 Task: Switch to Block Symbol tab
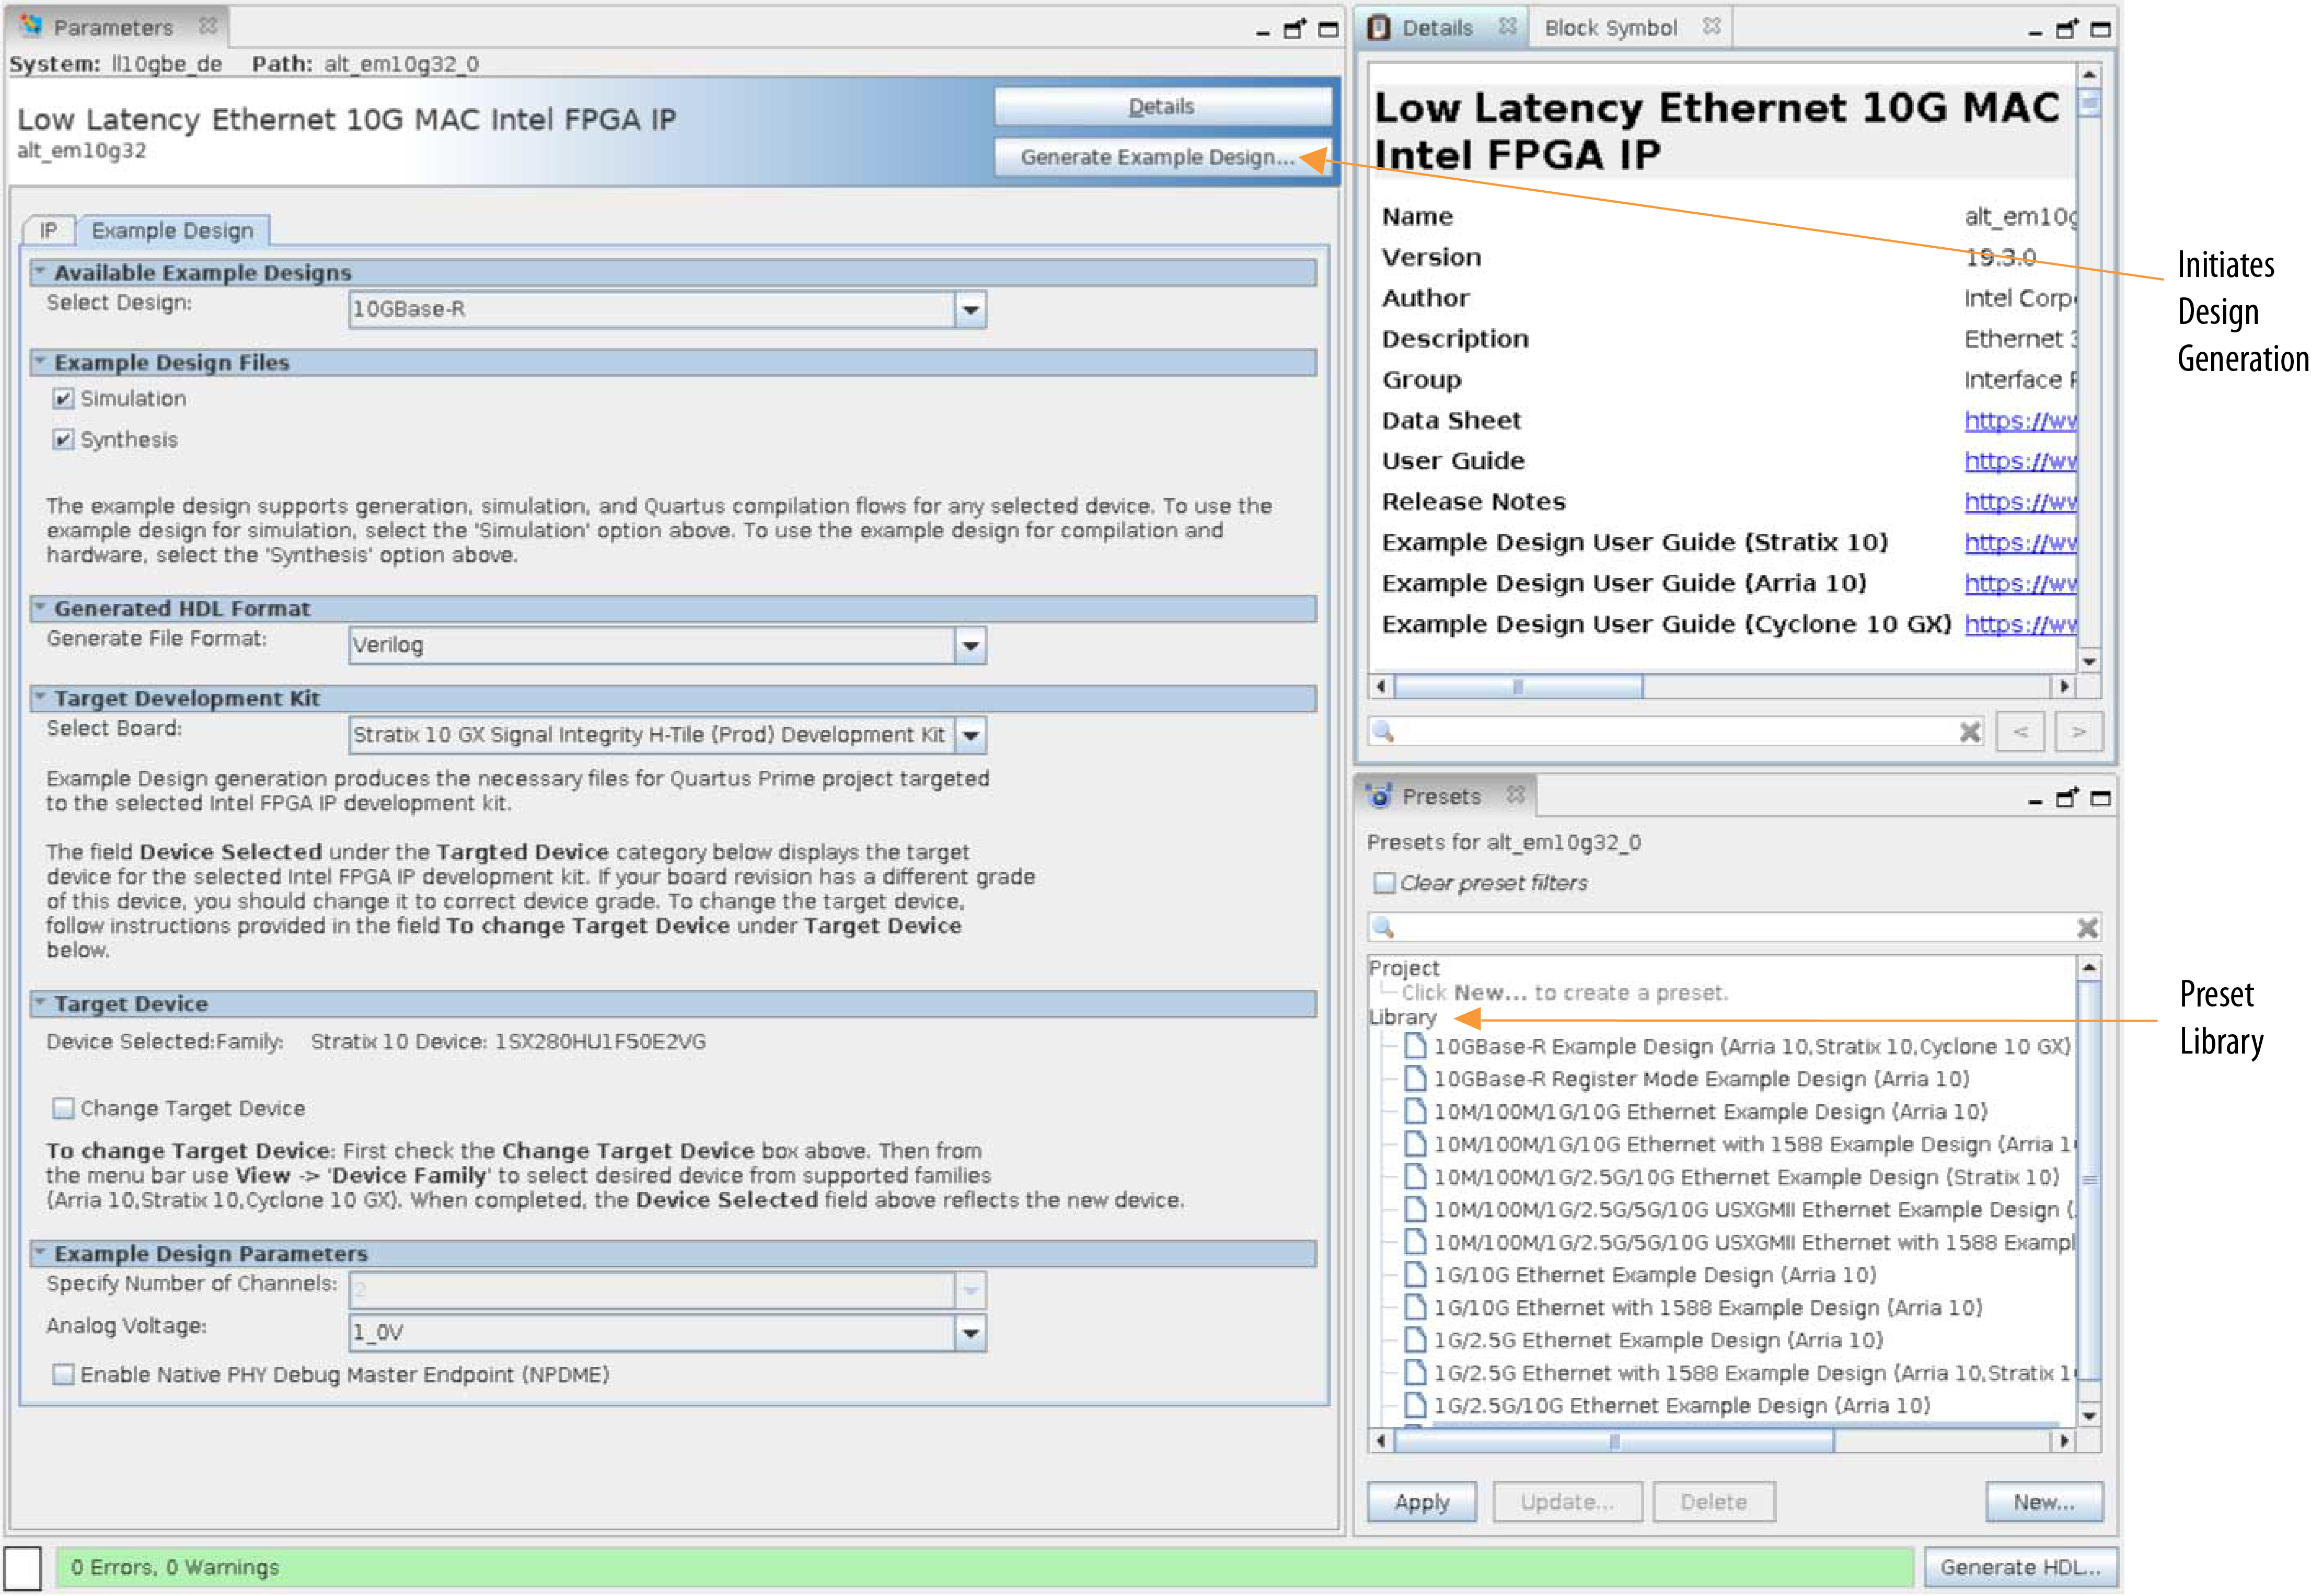(1610, 28)
